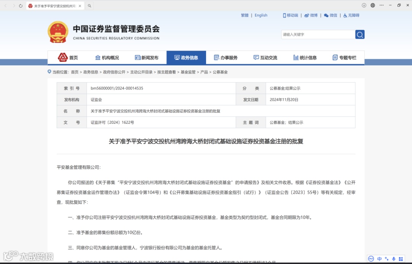Open 办事服务 navigation item
Screen dimensions: 412x264
[226, 58]
